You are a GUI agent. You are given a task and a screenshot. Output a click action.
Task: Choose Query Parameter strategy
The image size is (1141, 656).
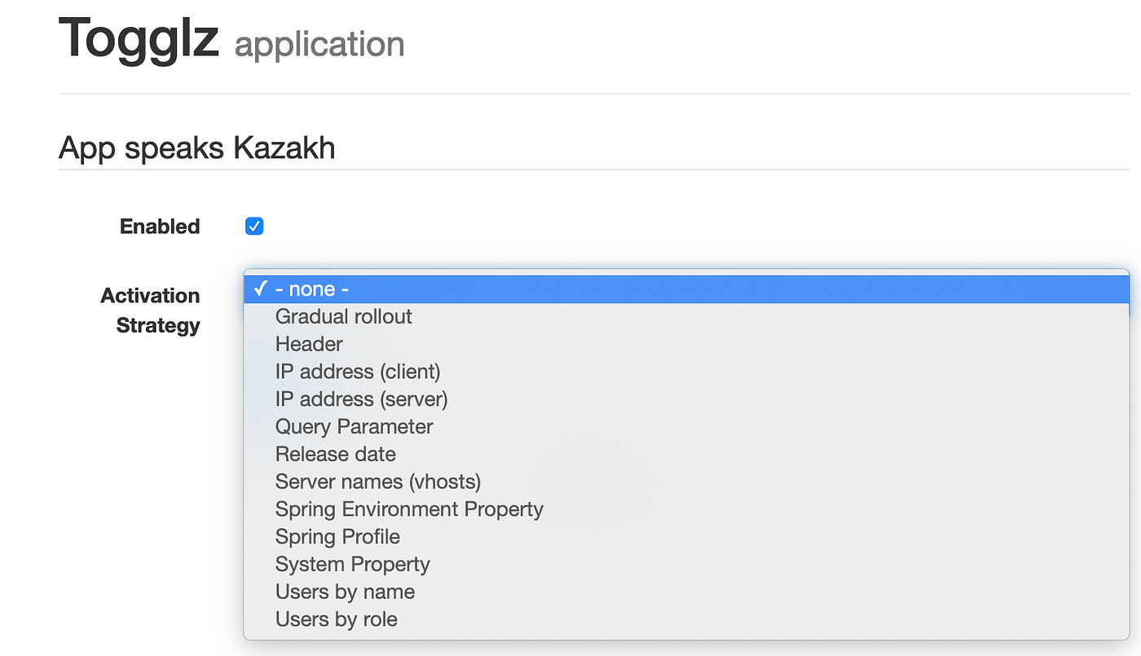point(686,427)
